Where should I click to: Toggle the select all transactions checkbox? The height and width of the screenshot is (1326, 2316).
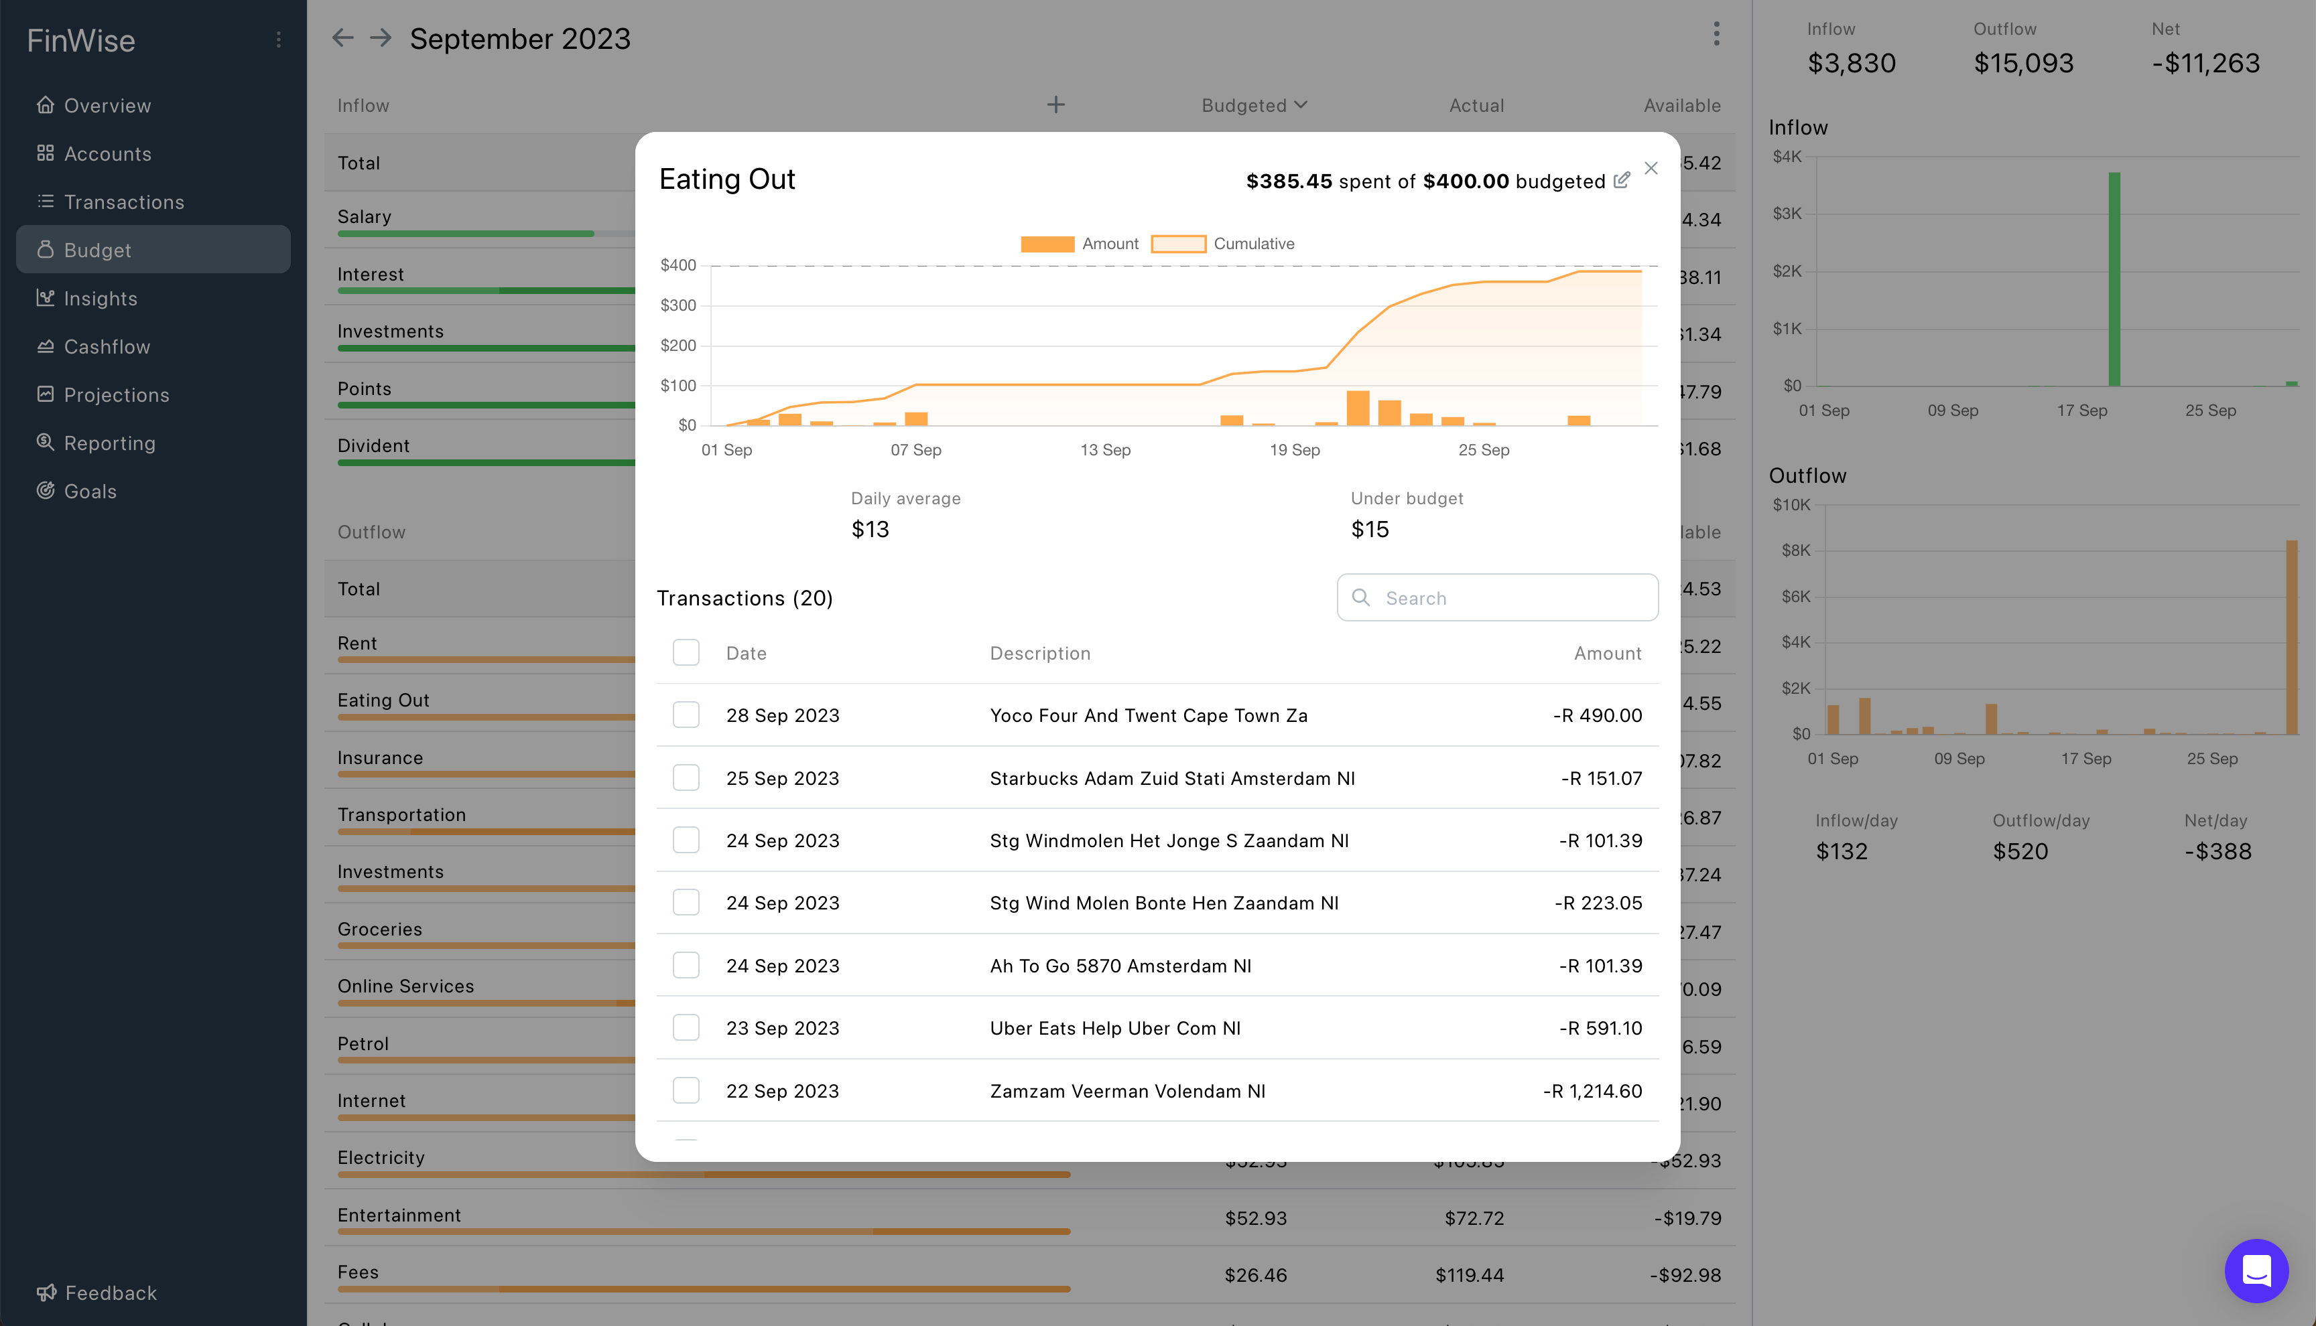[686, 653]
